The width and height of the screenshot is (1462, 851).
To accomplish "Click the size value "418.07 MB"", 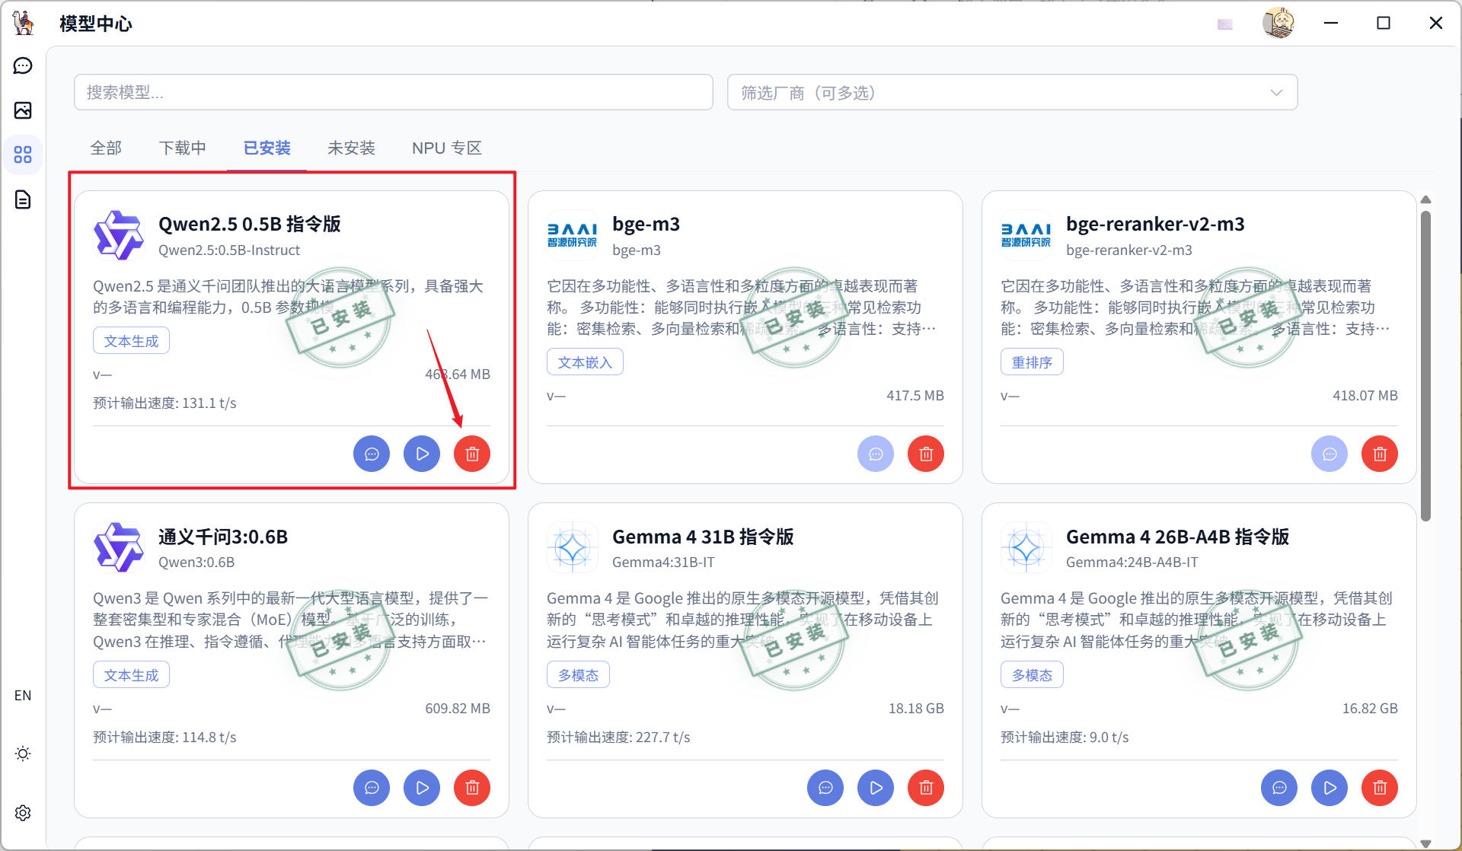I will 1365,396.
